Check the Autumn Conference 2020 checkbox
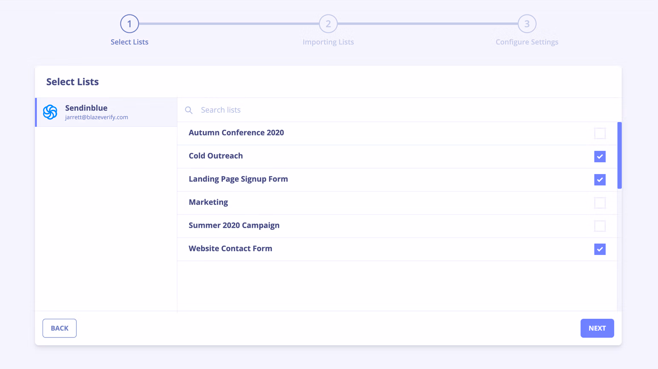658x369 pixels. coord(600,133)
